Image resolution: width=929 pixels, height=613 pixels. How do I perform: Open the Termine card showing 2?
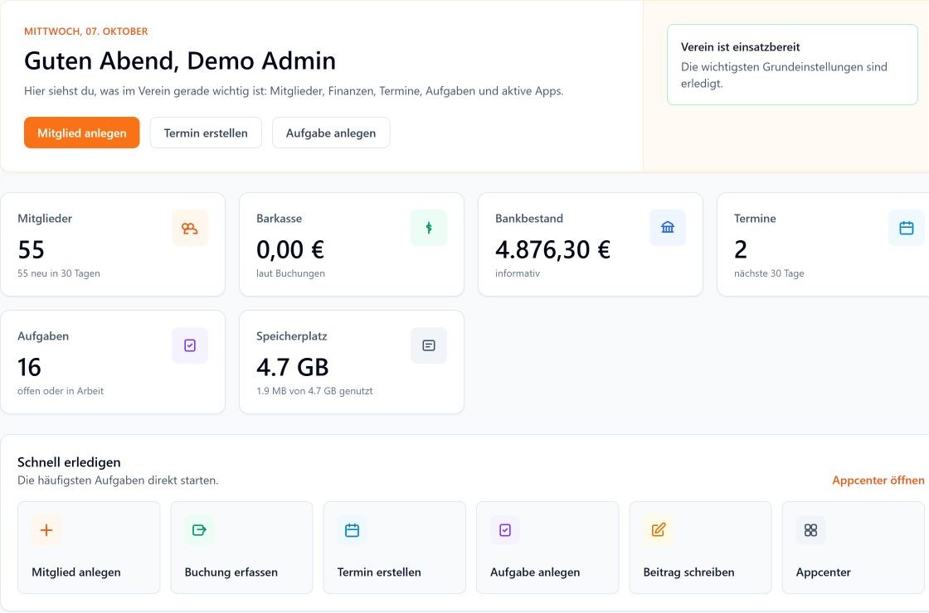pos(823,244)
